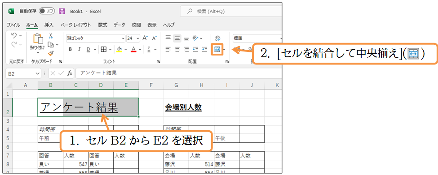Screen dimensions: 438x175
Task: Center text horizontally
Action: coord(177,50)
